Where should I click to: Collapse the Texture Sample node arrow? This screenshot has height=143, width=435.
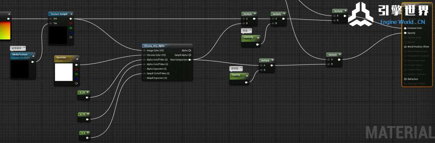(71, 14)
